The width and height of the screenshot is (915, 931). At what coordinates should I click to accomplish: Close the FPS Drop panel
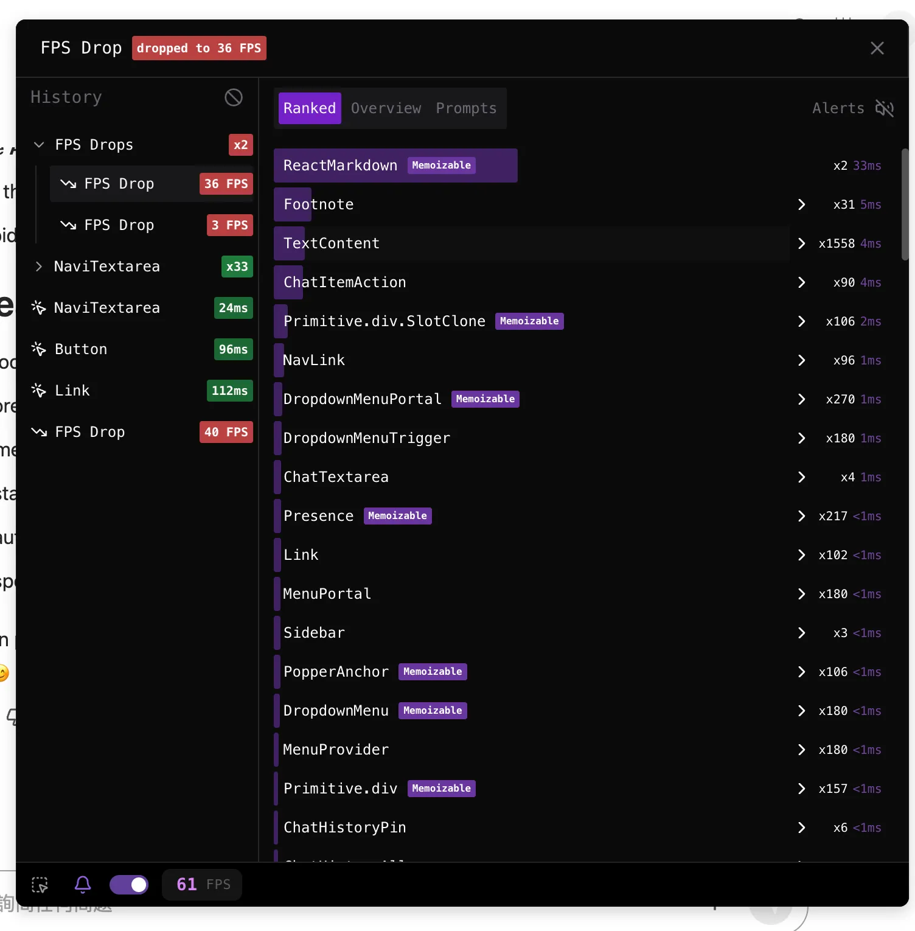(x=877, y=48)
